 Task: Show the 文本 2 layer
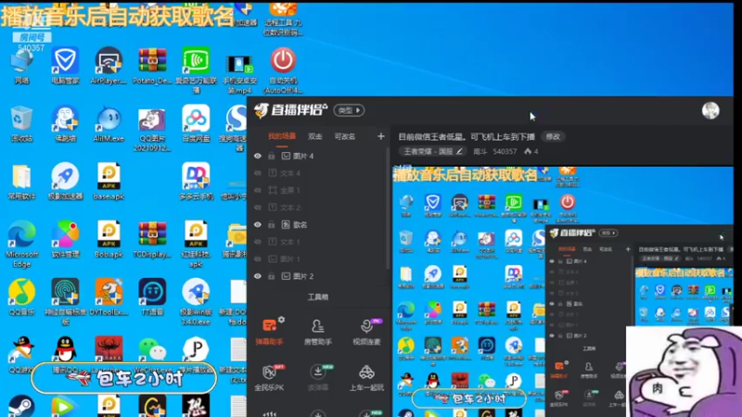[258, 207]
